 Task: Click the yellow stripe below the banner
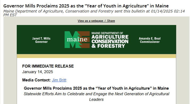(x=96, y=56)
